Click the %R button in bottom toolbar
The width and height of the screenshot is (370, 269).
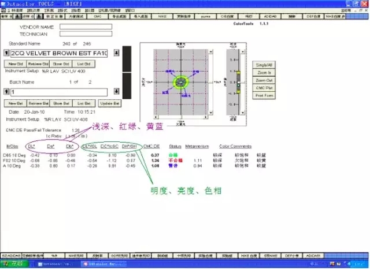54,255
